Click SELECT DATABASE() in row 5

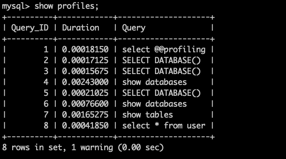161,93
